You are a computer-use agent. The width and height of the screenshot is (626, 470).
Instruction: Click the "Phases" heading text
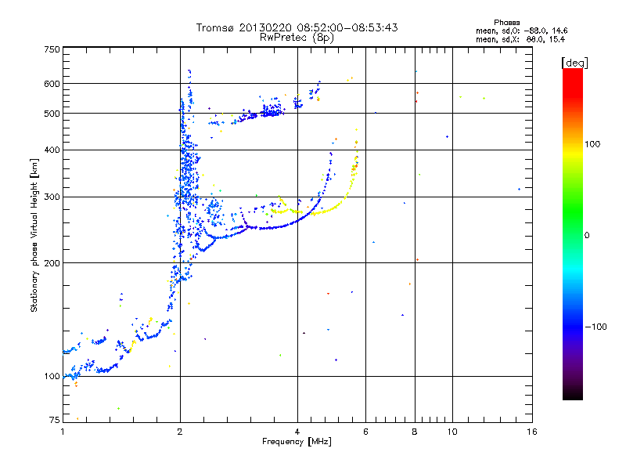click(x=506, y=23)
